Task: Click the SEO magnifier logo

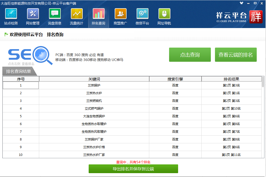Action: click(x=30, y=55)
